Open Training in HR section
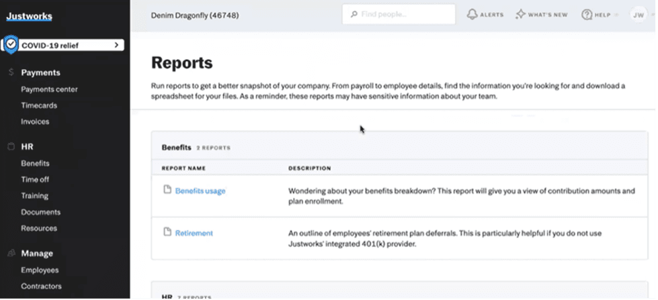This screenshot has width=658, height=300. coord(34,195)
